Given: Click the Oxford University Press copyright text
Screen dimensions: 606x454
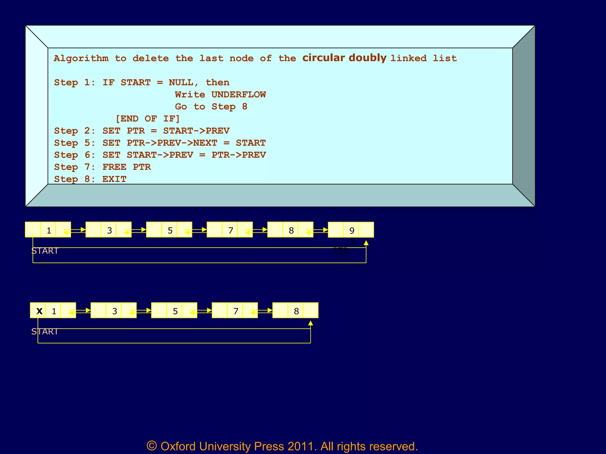Looking at the screenshot, I should tap(282, 446).
